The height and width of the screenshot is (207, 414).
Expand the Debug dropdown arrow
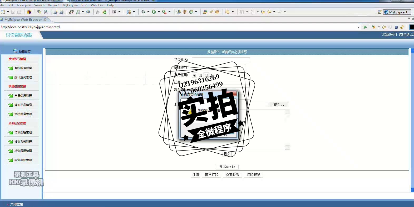(148, 12)
